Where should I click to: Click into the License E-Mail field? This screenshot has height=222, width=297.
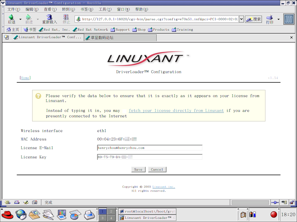150,148
